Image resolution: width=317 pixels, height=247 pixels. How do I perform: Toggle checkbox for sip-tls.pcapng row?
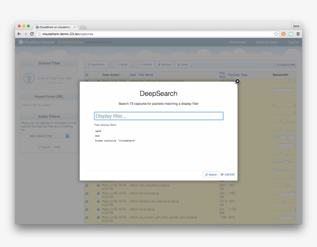tap(87, 193)
